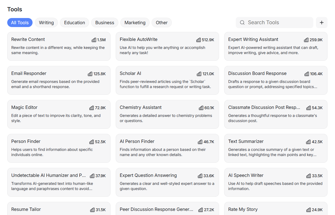This screenshot has height=215, width=335.
Task: Click usage chart icon on Text Summarizer
Action: pos(308,142)
